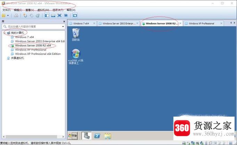Open the snapshot manager toolbar icon
The height and width of the screenshot is (145, 237).
coord(38,16)
